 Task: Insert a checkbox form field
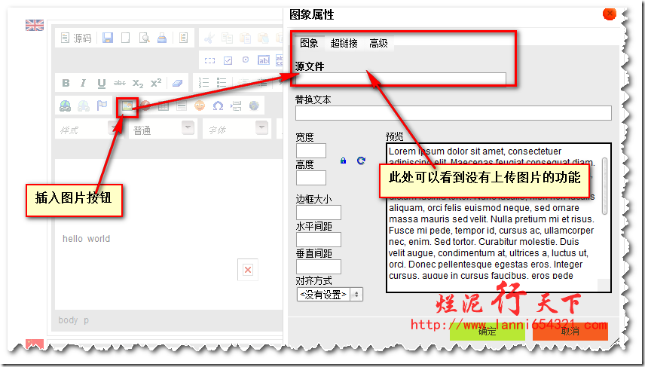coord(228,60)
